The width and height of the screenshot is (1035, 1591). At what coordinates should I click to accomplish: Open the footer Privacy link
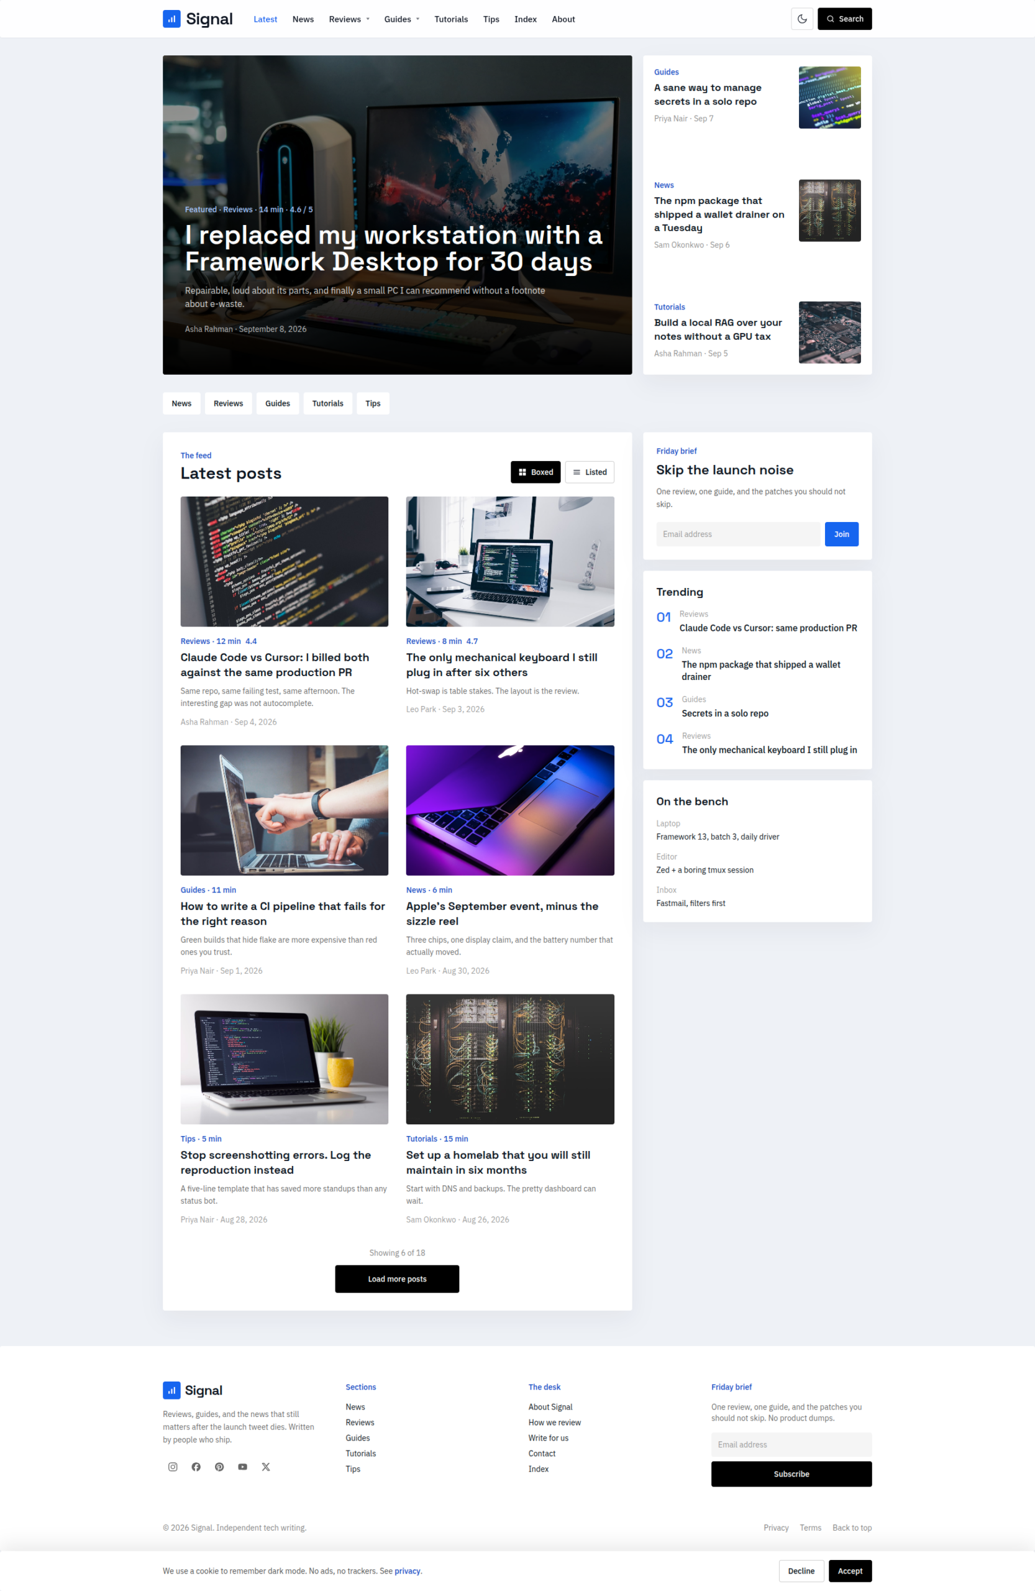776,1528
